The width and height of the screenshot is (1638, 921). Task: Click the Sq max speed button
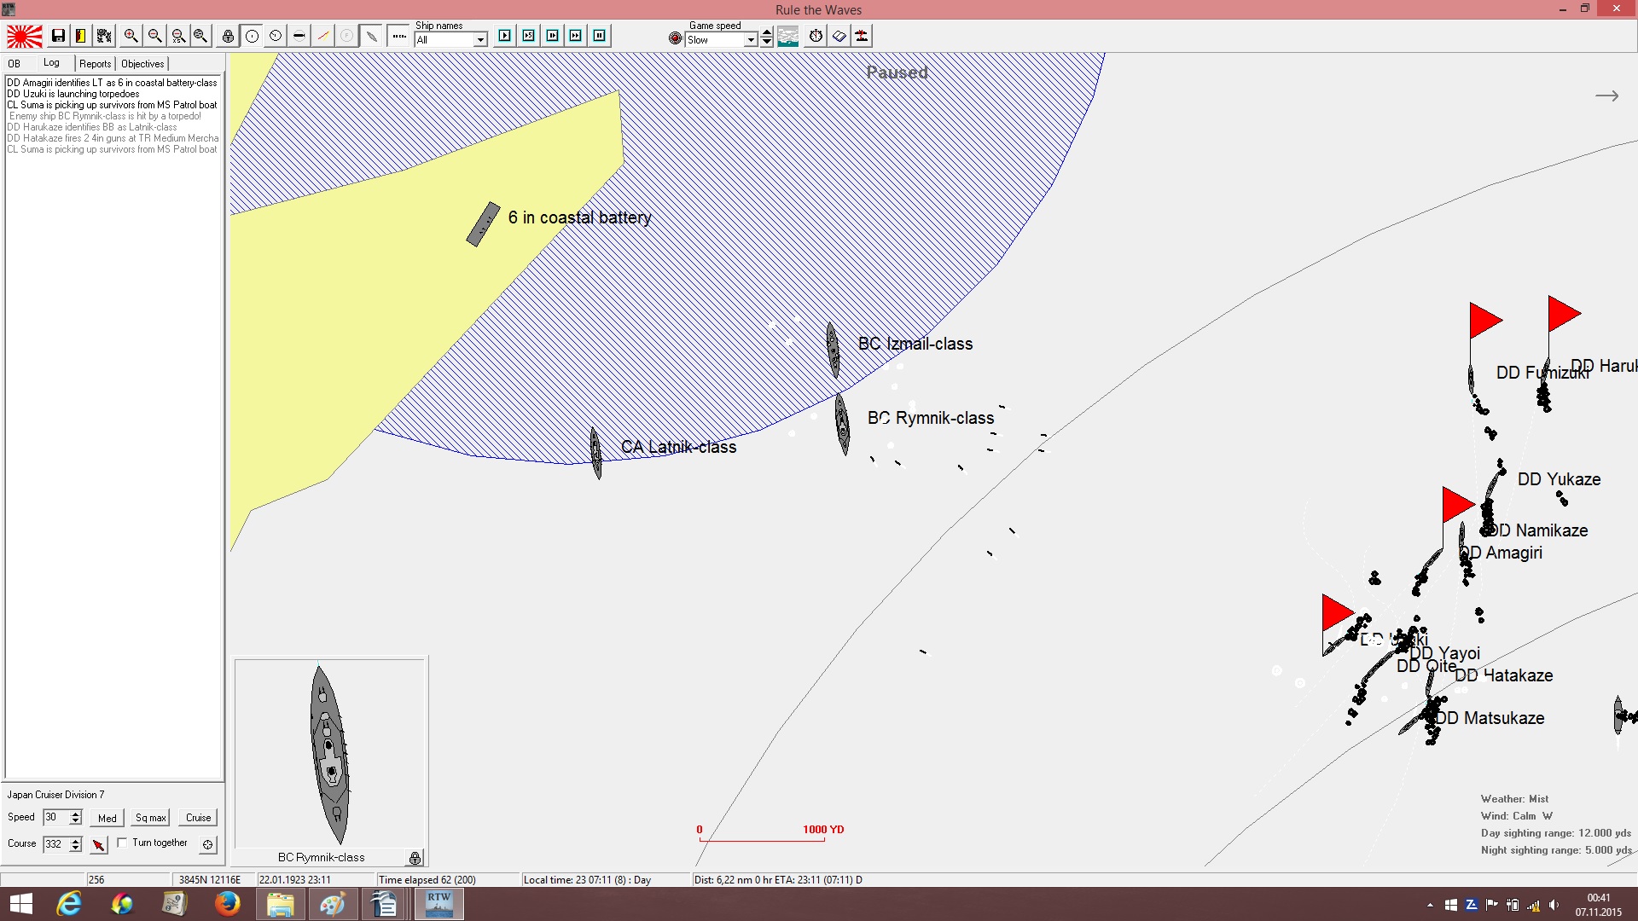click(151, 818)
